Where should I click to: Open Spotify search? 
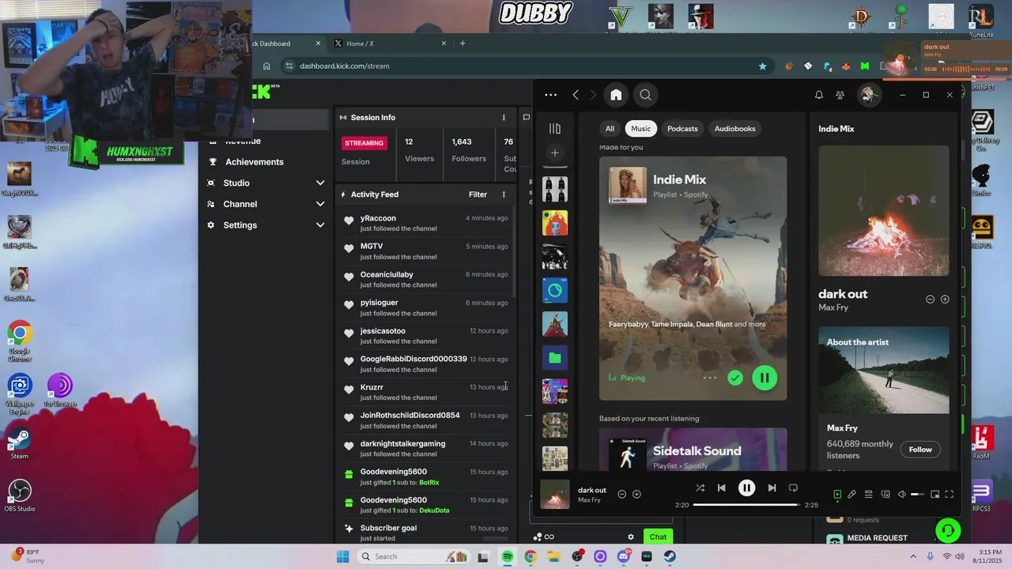coord(645,95)
